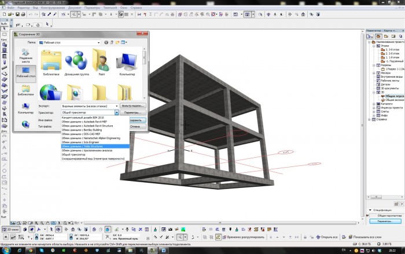Select the Marquee tool in toolbox
This screenshot has height=254, width=405.
(x=5, y=34)
